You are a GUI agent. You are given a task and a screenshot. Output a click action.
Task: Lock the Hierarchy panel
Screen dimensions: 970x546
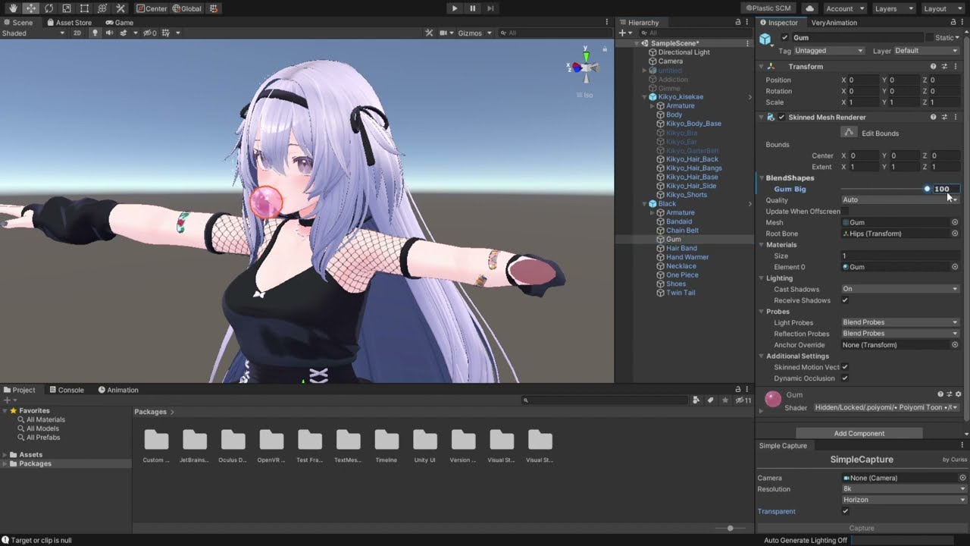pos(738,23)
